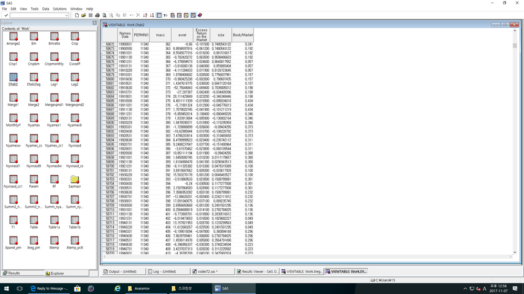
Task: Toggle Table View mode icon
Action: tap(159, 15)
